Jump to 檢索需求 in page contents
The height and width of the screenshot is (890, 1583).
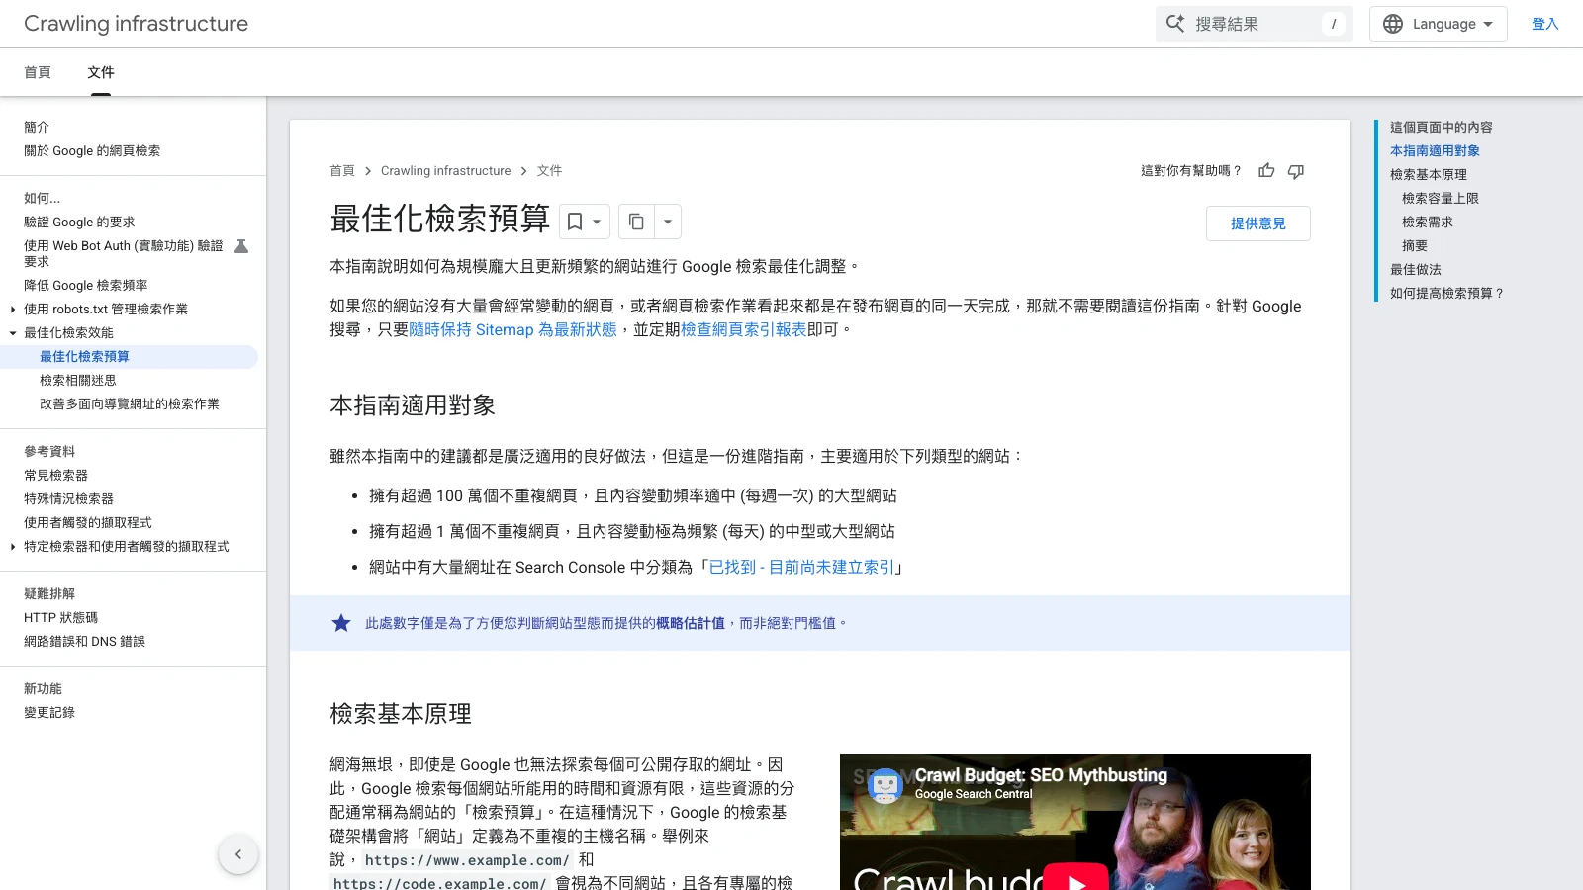tap(1428, 222)
